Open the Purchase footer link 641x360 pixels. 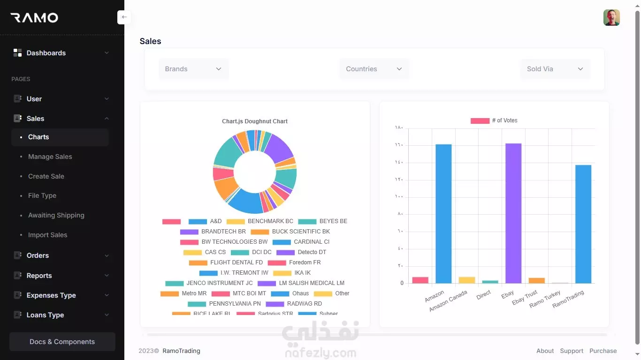coord(603,351)
